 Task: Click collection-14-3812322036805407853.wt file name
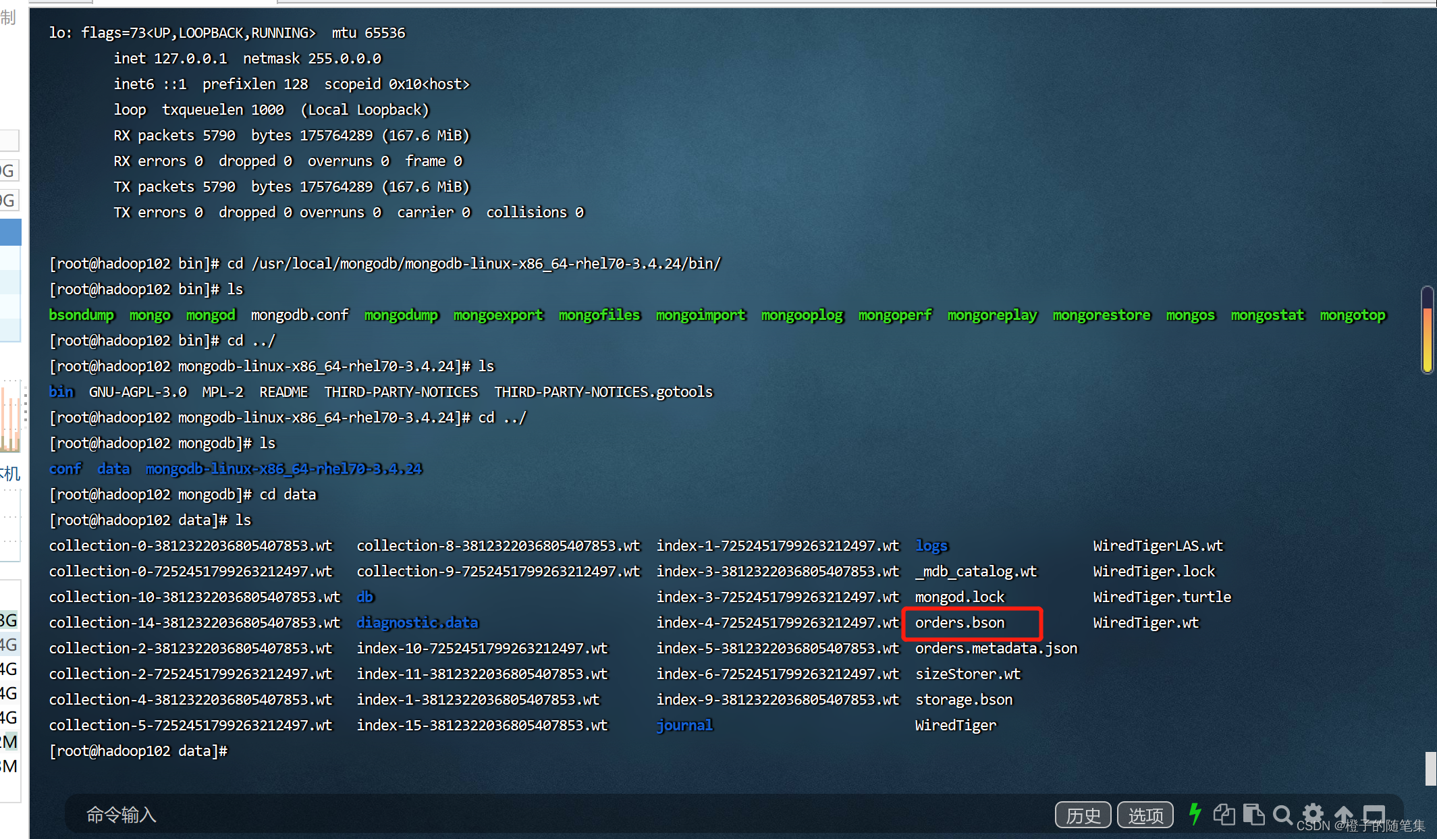pyautogui.click(x=194, y=622)
